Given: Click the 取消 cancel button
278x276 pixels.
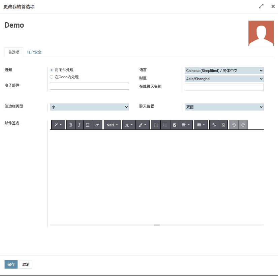Looking at the screenshot, I should 26,265.
